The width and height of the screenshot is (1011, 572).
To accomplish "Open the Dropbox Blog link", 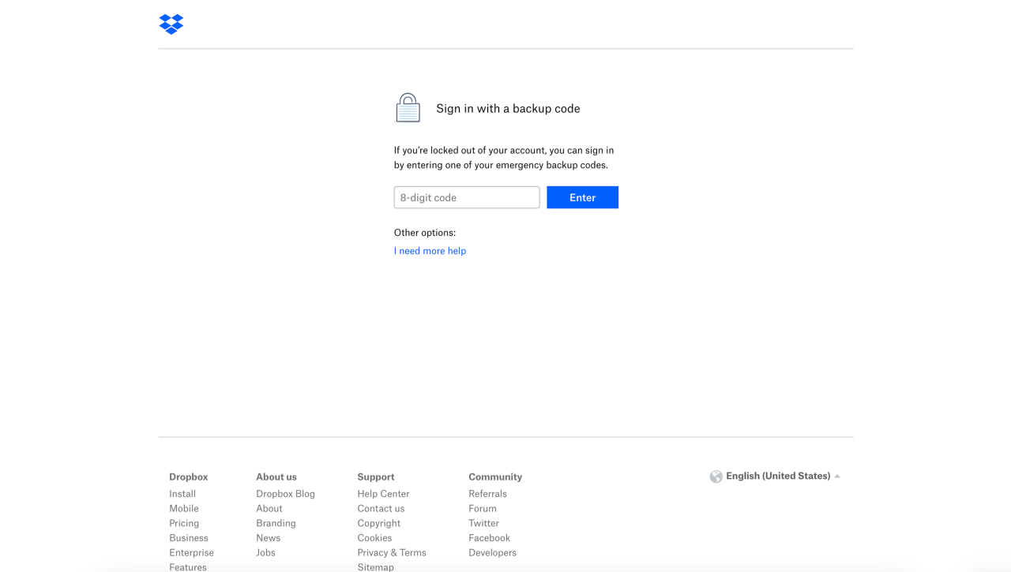I will click(x=285, y=493).
